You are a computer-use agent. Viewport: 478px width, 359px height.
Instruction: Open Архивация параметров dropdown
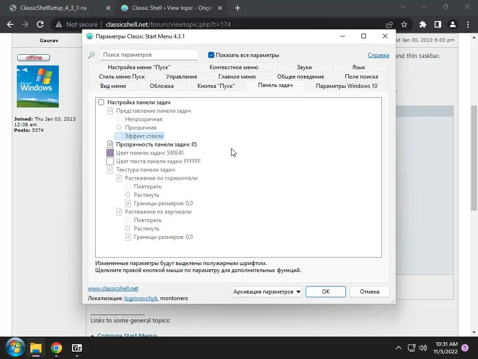(267, 292)
